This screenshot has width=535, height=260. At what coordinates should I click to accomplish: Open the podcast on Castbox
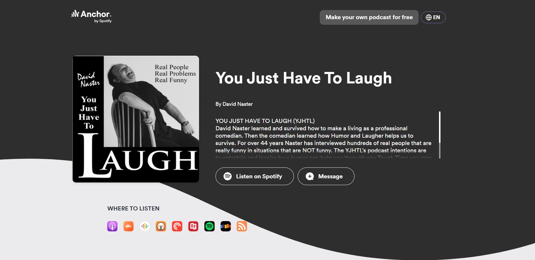point(128,226)
